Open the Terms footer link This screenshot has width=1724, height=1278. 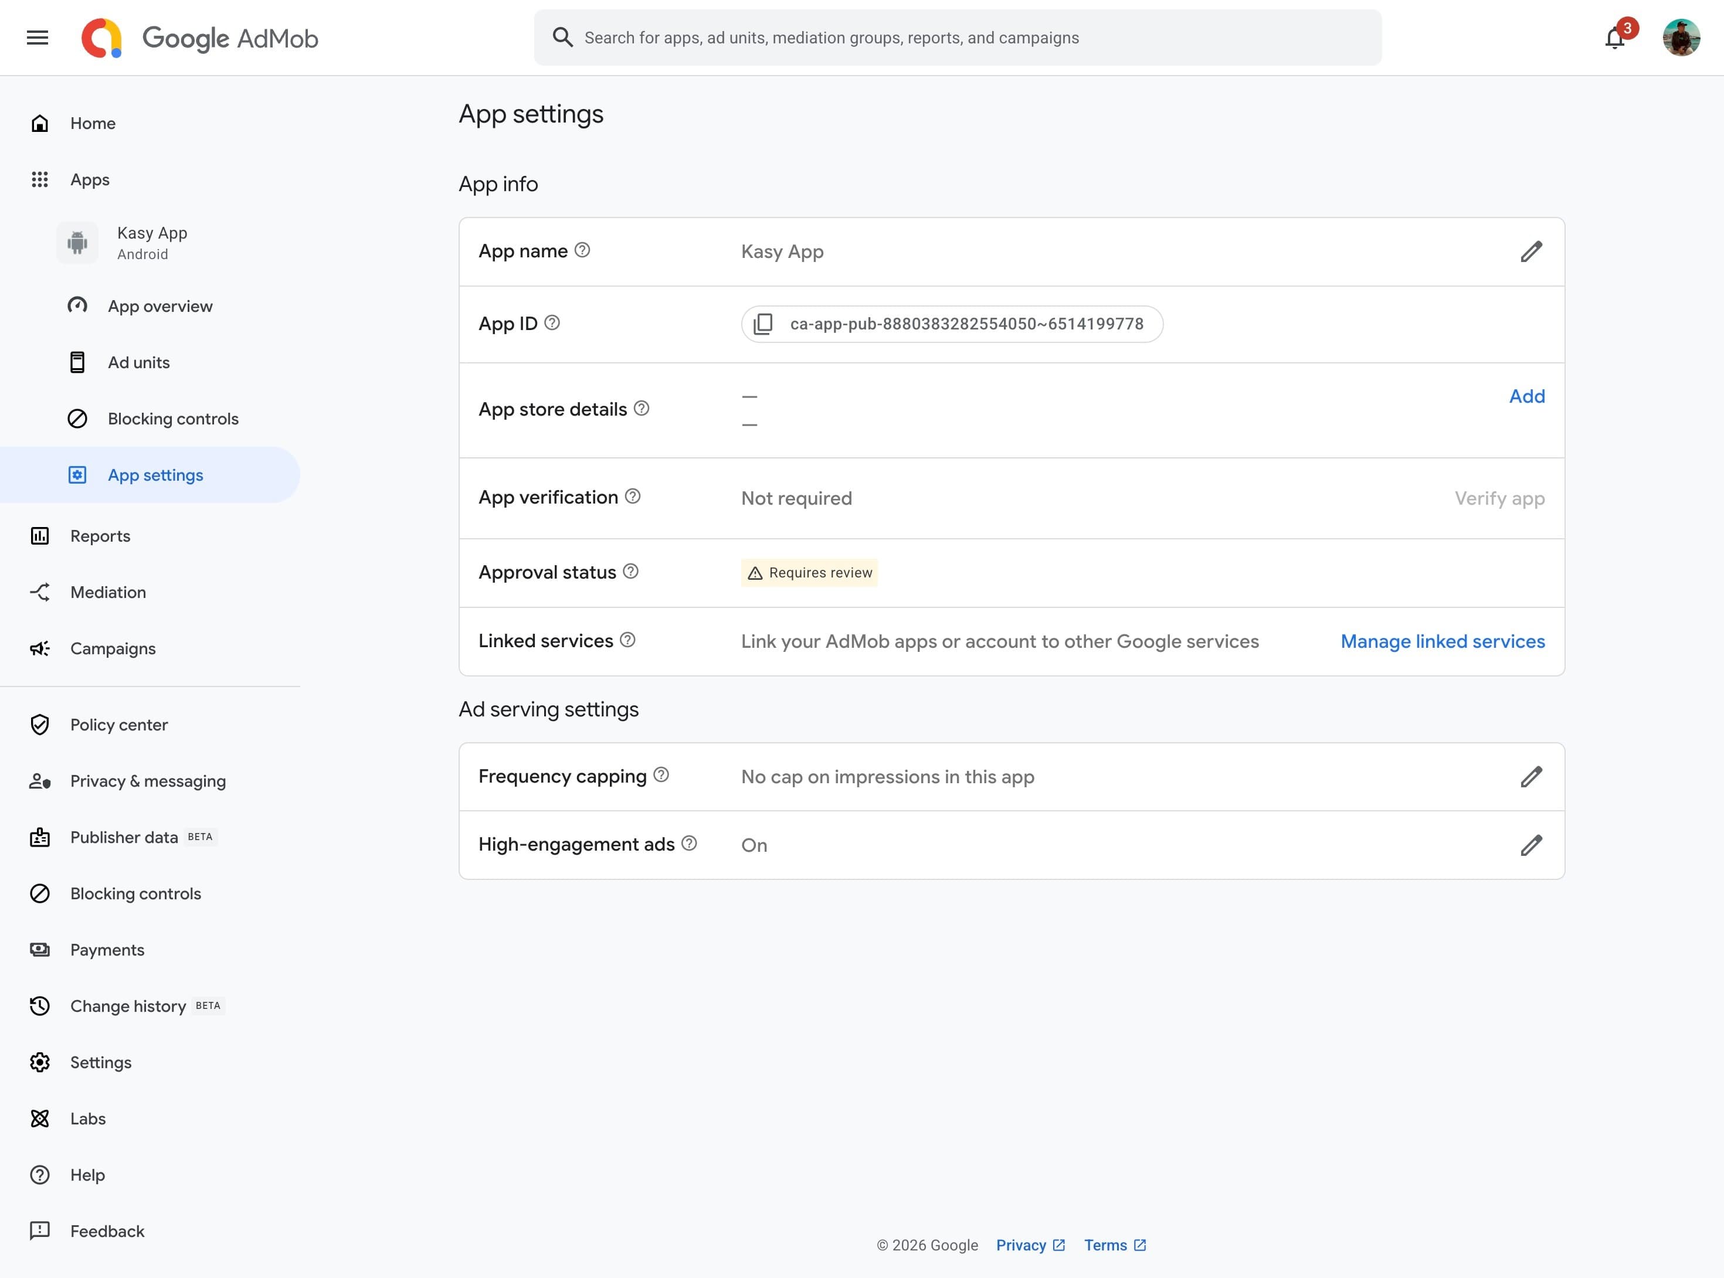[1115, 1245]
